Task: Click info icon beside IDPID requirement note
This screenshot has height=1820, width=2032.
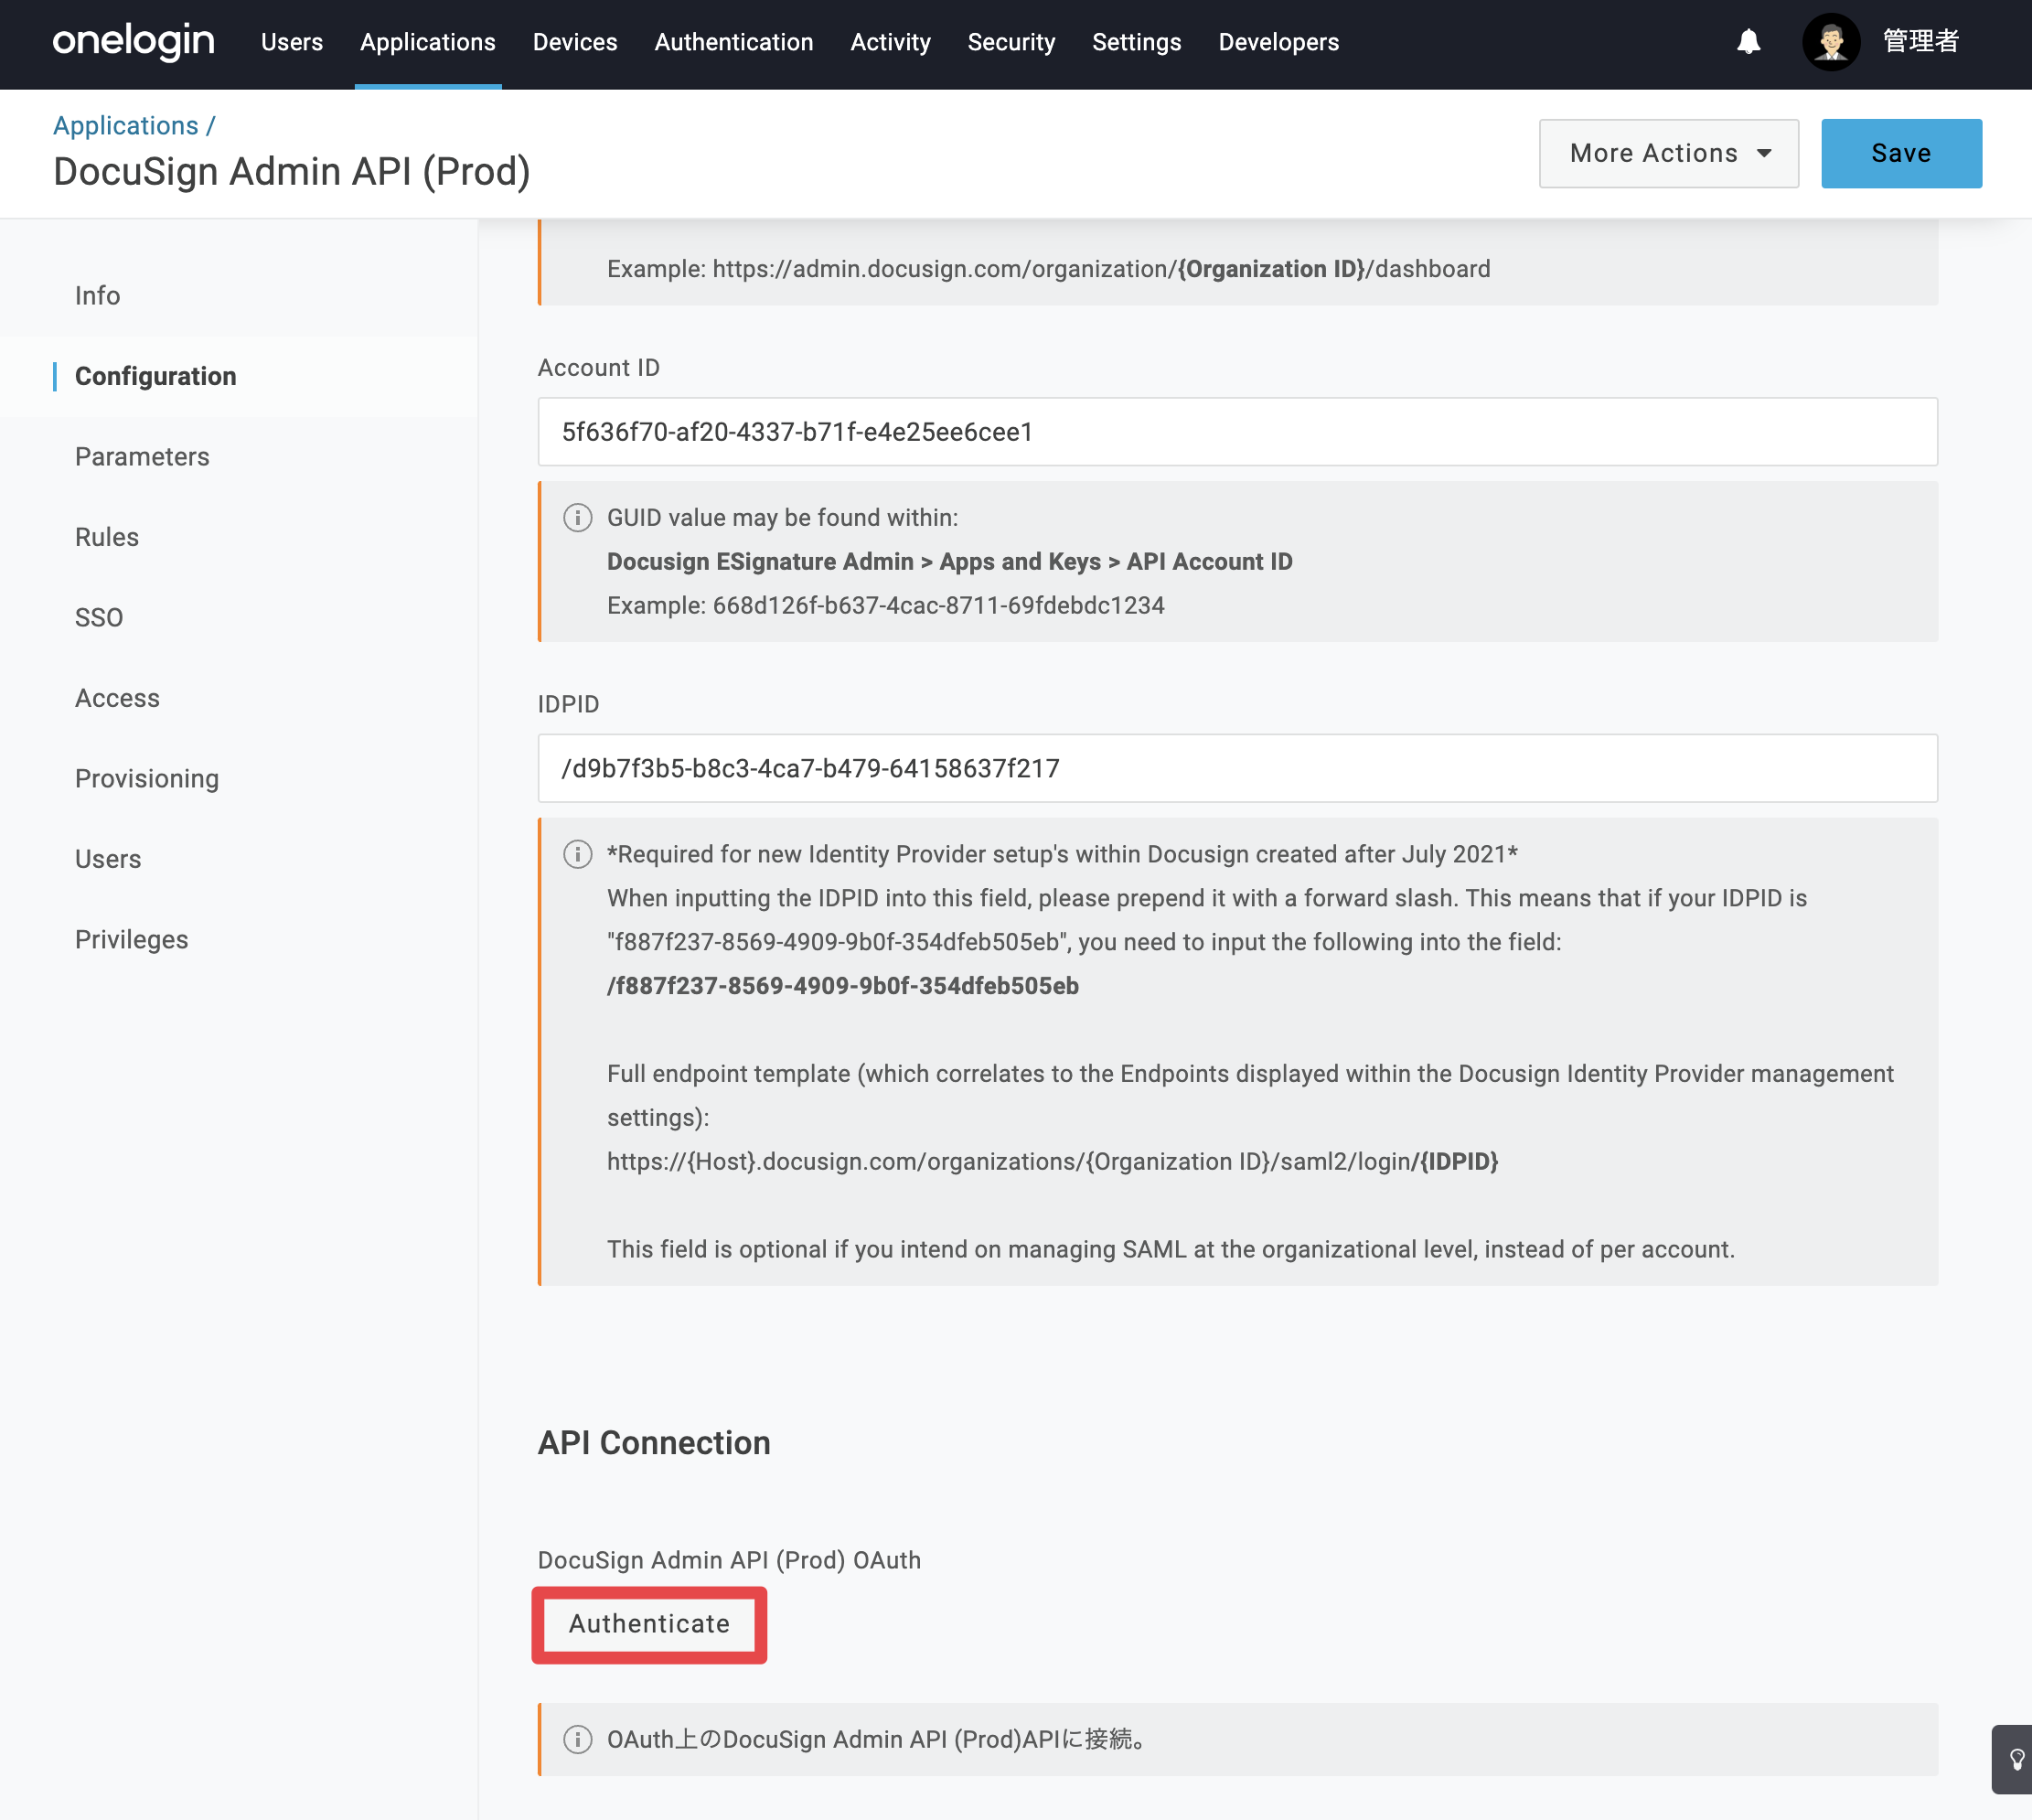Action: coord(577,854)
